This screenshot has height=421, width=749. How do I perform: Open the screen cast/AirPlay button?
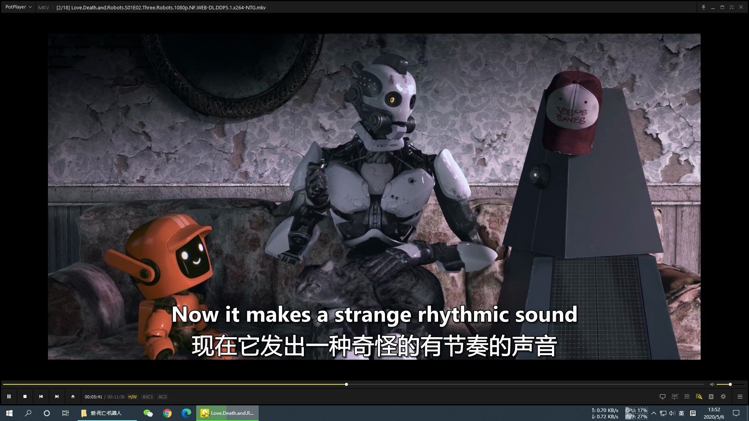tap(662, 396)
